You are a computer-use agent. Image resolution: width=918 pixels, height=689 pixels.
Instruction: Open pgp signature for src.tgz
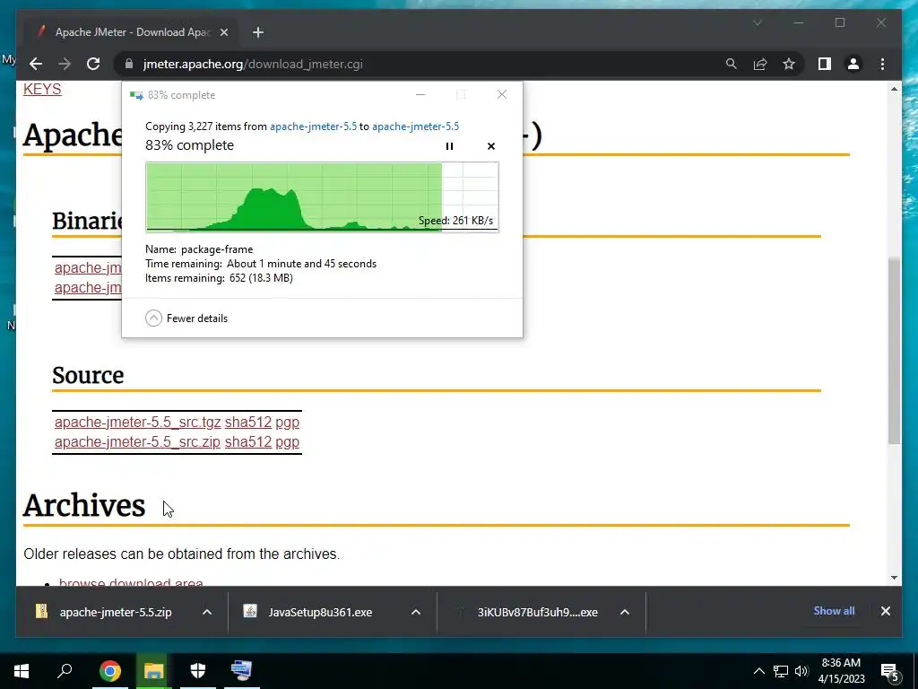[x=288, y=423]
